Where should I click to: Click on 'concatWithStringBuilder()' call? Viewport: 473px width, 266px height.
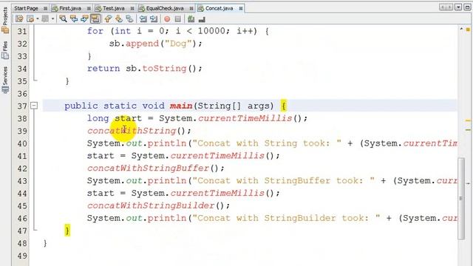coord(158,205)
